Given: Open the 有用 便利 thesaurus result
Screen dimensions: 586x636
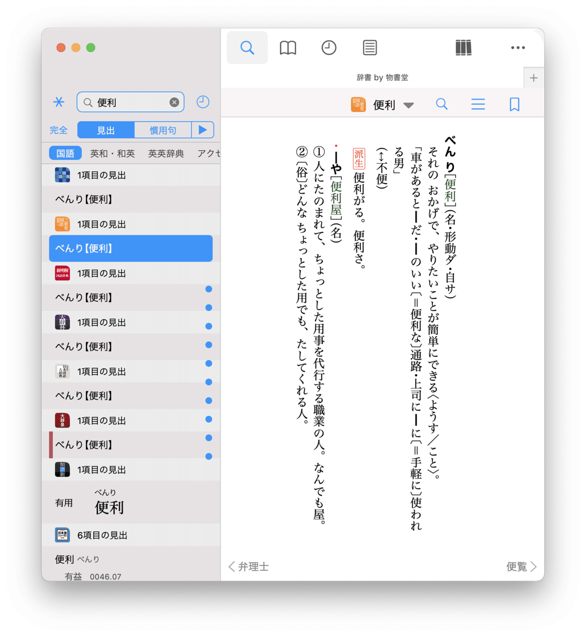Looking at the screenshot, I should click(131, 502).
